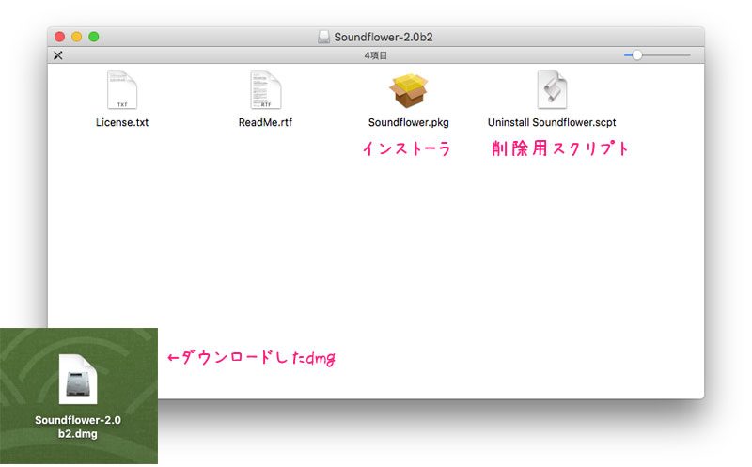Click the Soundflower.pkg installer package icon
This screenshot has width=752, height=467.
click(408, 90)
